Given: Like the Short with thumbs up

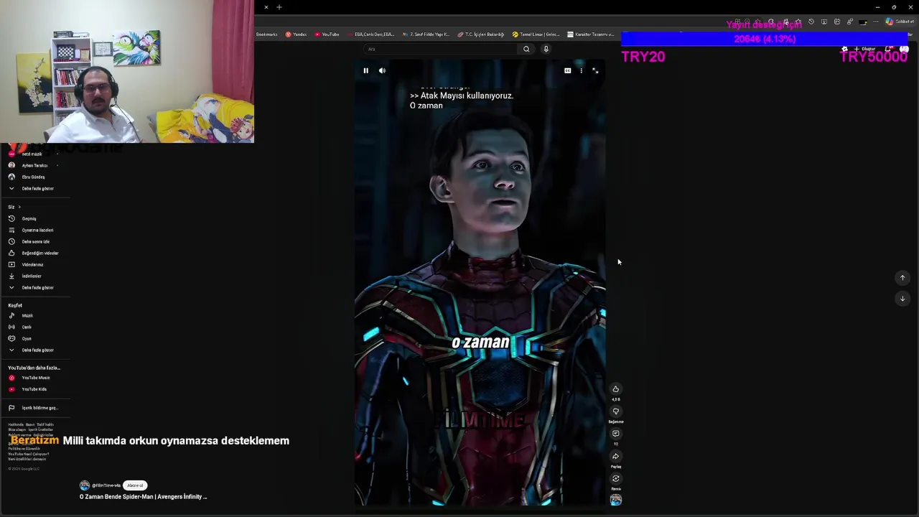Looking at the screenshot, I should (x=615, y=389).
